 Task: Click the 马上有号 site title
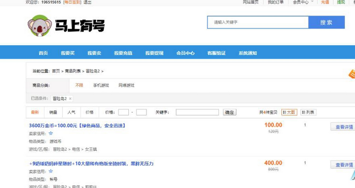(80, 25)
